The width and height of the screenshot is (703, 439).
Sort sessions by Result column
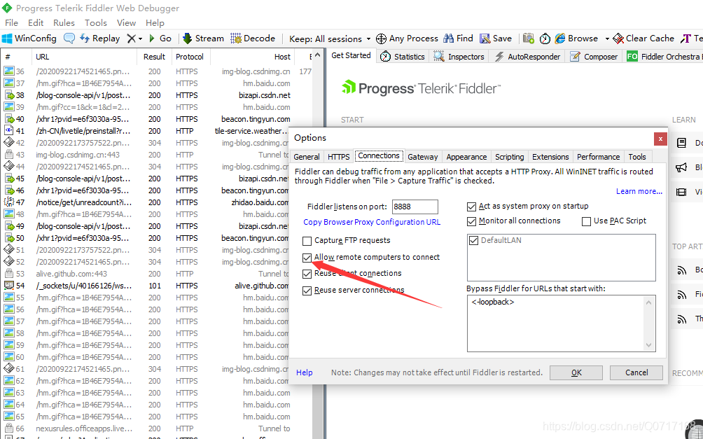pyautogui.click(x=154, y=57)
